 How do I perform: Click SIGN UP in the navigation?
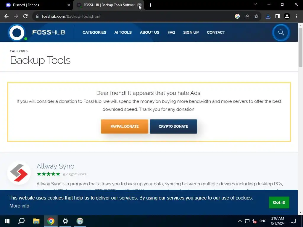click(191, 33)
